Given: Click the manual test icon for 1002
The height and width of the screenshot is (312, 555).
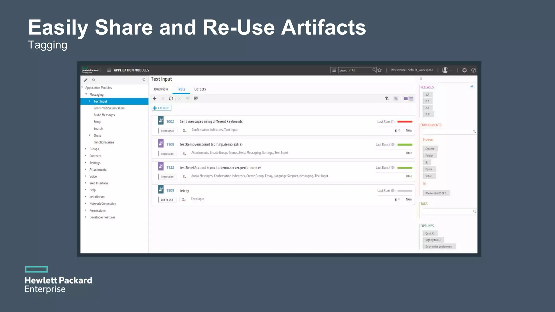Looking at the screenshot, I should pyautogui.click(x=161, y=120).
